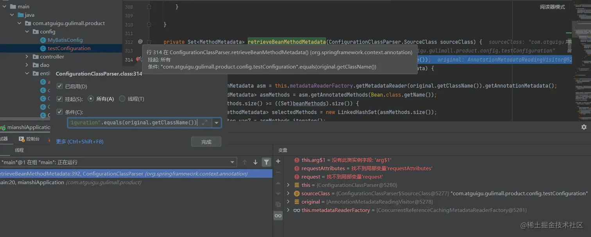Screen dimensions: 591x237
Task: Click the controller folder icon
Action: point(36,57)
